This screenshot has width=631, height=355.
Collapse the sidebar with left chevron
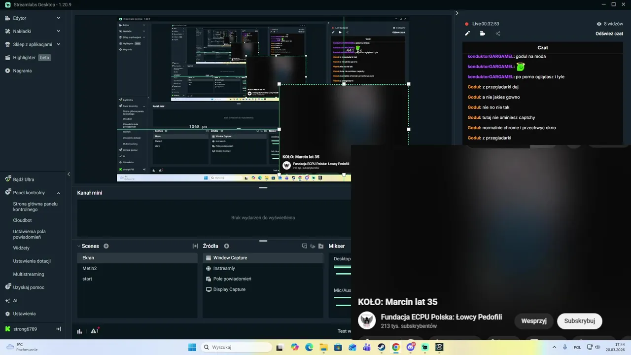(x=69, y=174)
